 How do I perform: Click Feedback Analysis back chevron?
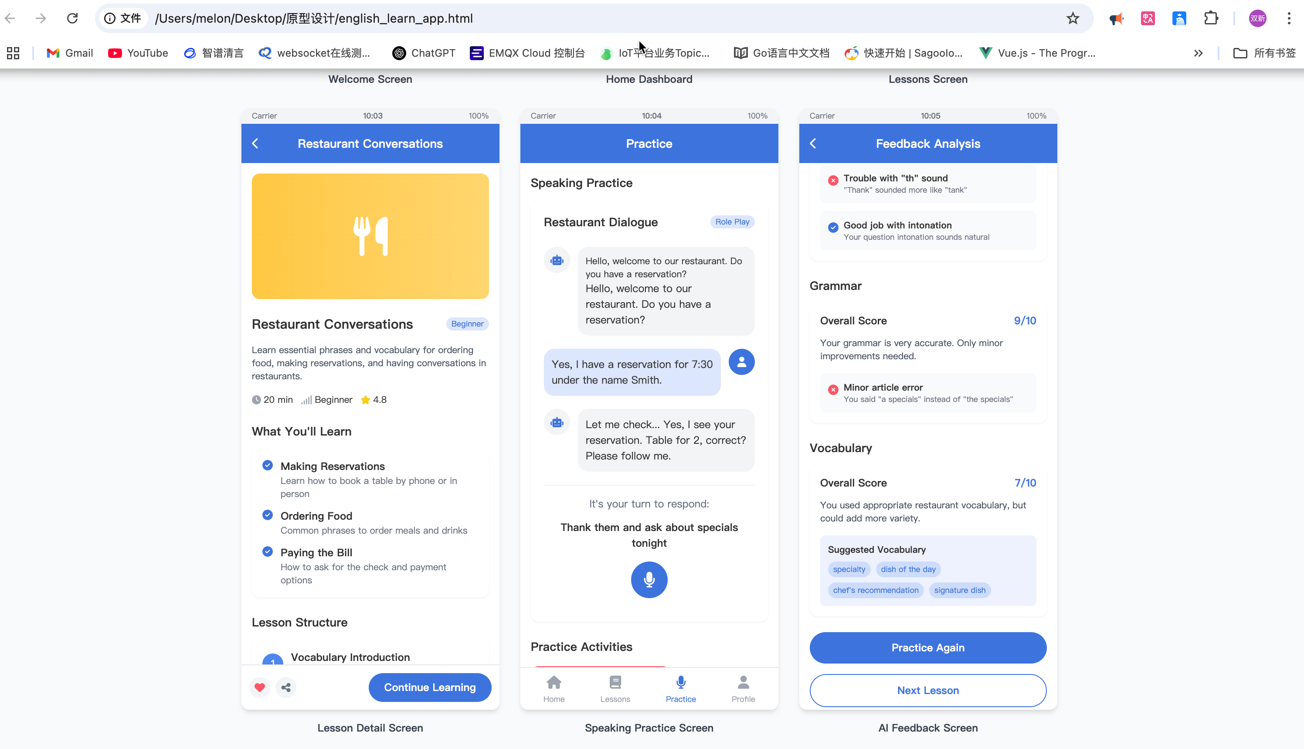pos(813,143)
